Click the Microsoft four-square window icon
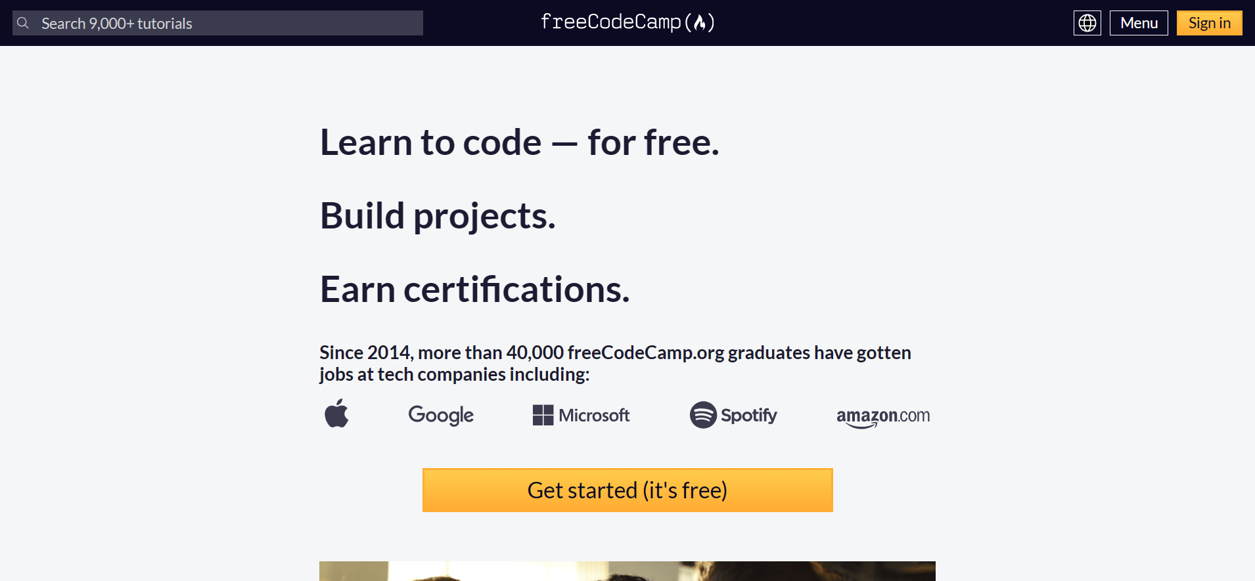The height and width of the screenshot is (581, 1255). [x=543, y=415]
